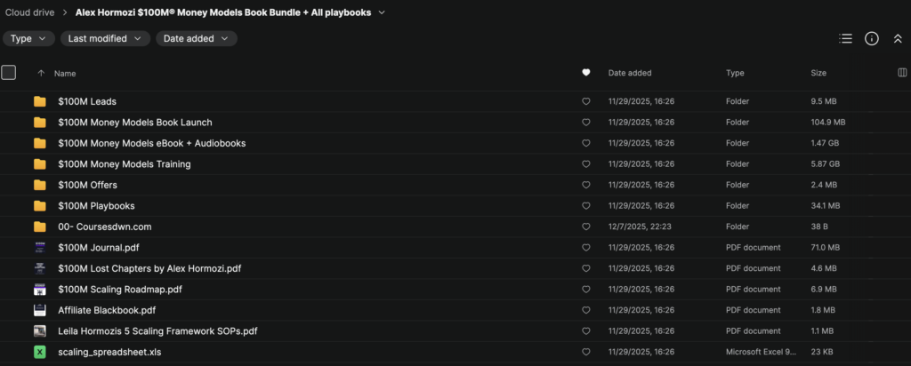The width and height of the screenshot is (911, 366).
Task: Sort files by Name column
Action: 65,73
